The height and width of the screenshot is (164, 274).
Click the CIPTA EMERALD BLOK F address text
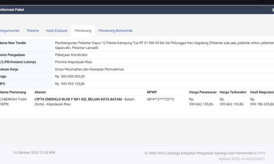[x=78, y=99]
